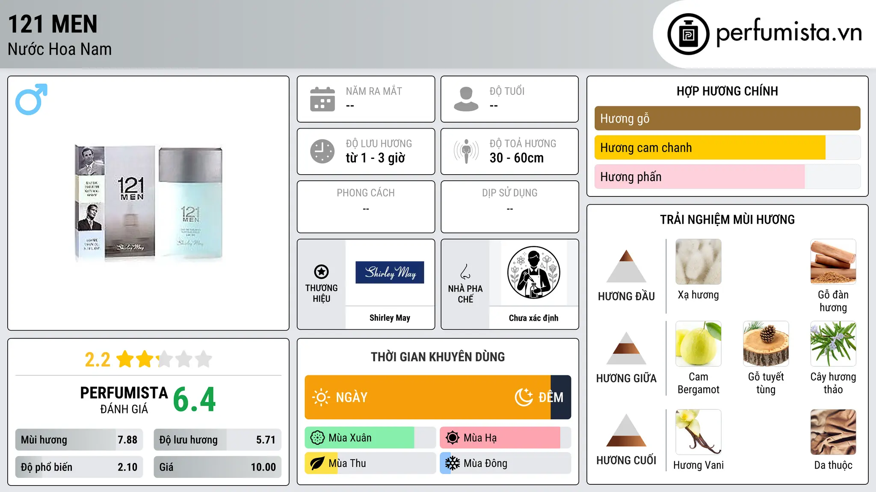Click the HƯƠNG CUỐI pyramid icon
The image size is (876, 492).
(626, 430)
